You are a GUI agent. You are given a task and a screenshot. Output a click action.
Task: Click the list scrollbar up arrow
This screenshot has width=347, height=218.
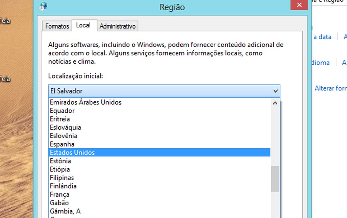click(x=275, y=103)
